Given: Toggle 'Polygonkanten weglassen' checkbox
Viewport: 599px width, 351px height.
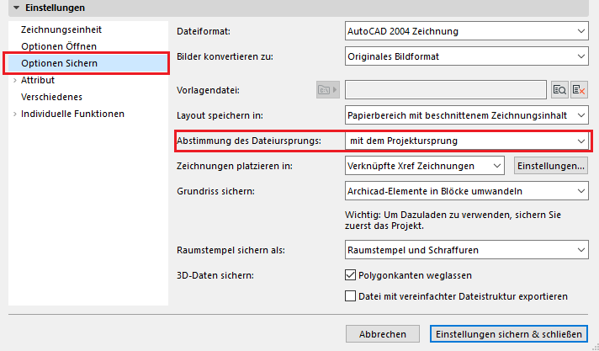Looking at the screenshot, I should coord(352,275).
